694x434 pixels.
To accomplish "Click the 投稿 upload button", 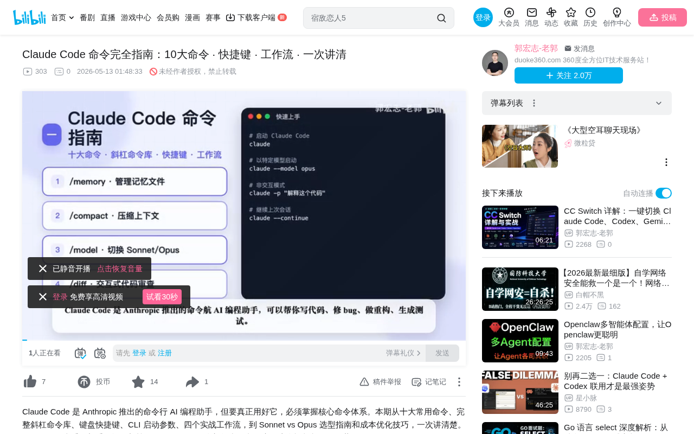I will [663, 17].
